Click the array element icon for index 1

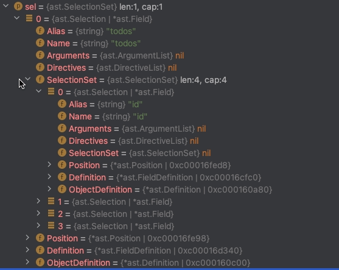tap(51, 201)
